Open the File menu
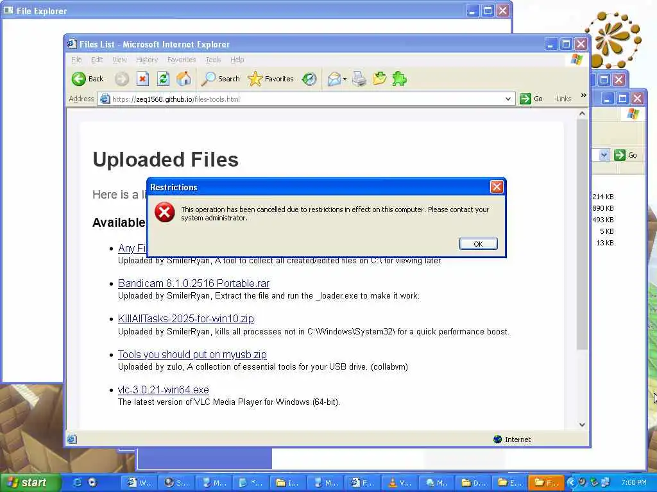The height and width of the screenshot is (492, 657). pos(76,60)
